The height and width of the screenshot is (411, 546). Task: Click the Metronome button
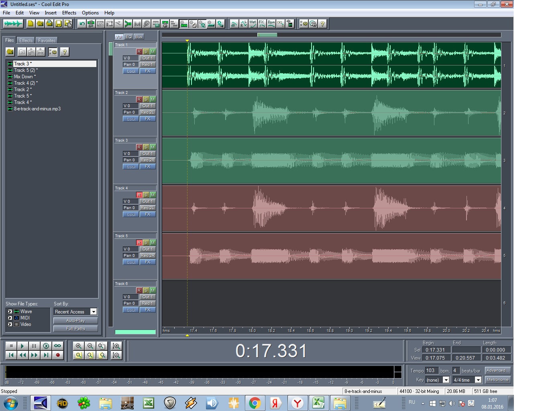[x=497, y=380]
